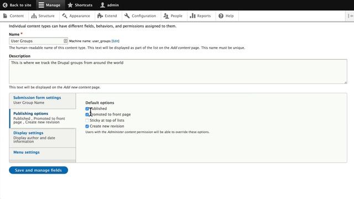Click the Reports bar chart icon
Screen dimensions: 354x199
(192, 16)
